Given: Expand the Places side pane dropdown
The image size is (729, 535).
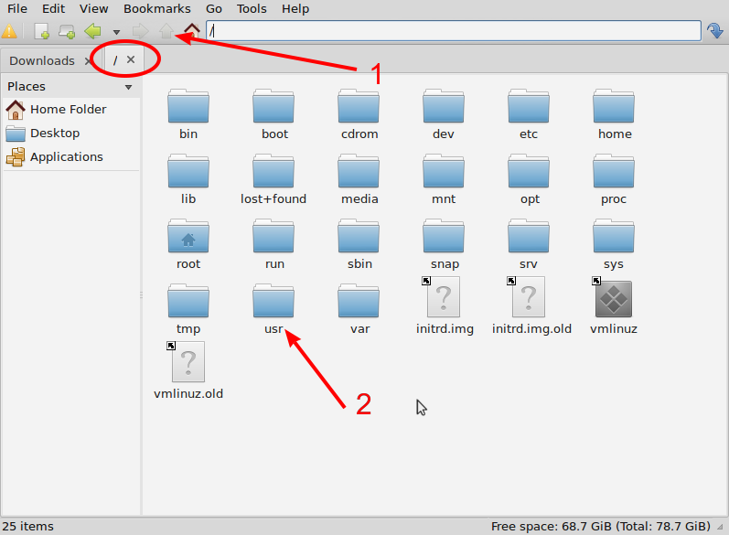Looking at the screenshot, I should (128, 87).
